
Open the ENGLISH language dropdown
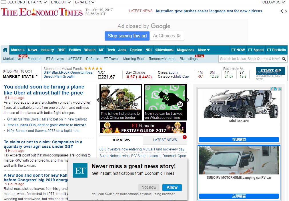61,2
